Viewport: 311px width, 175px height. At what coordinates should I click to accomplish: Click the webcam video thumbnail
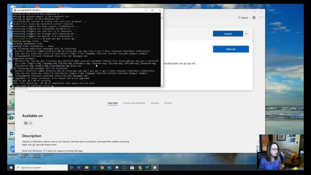280,152
